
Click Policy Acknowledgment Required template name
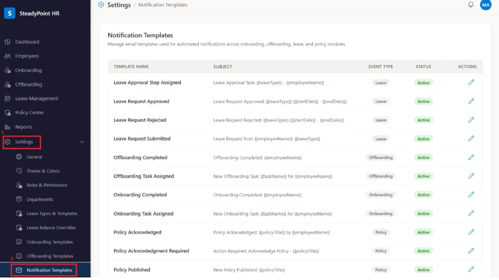tap(151, 251)
